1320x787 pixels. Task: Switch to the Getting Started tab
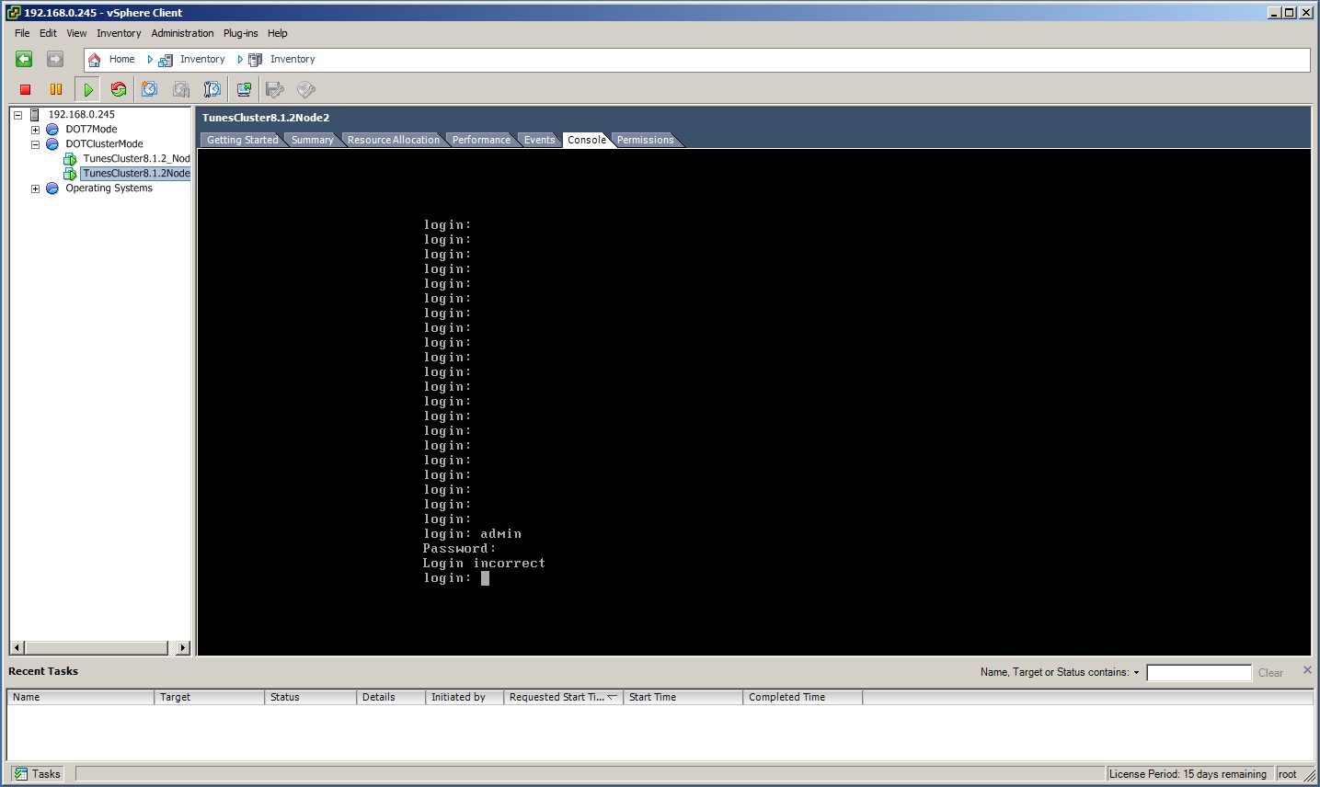pyautogui.click(x=242, y=140)
